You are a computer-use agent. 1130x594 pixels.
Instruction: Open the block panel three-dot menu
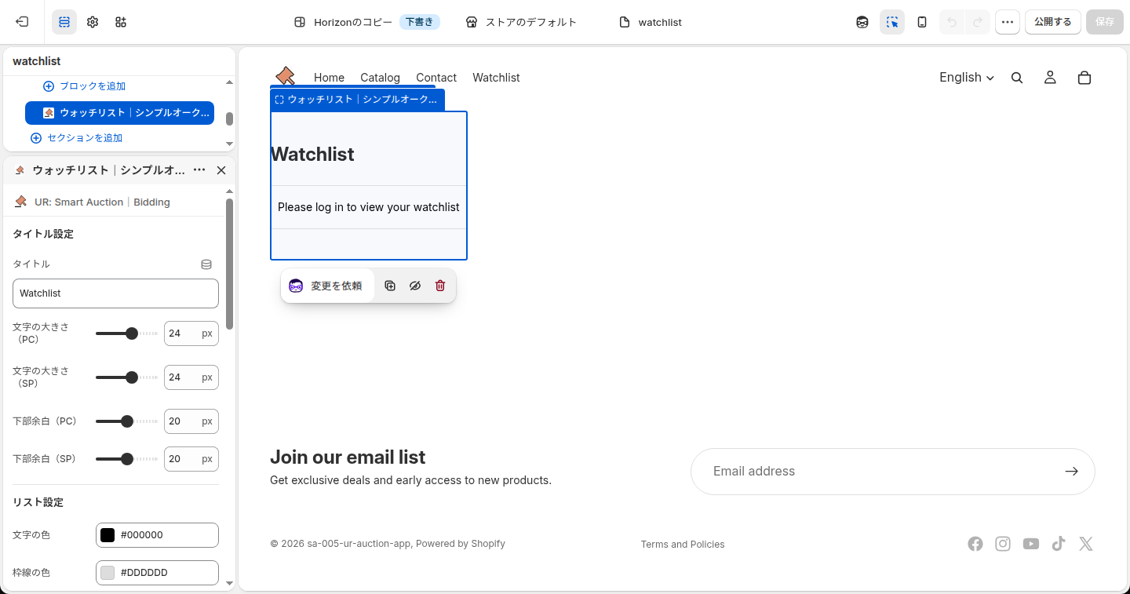199,170
